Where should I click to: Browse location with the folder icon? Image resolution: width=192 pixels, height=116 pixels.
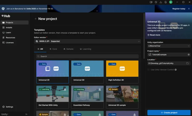188,63
